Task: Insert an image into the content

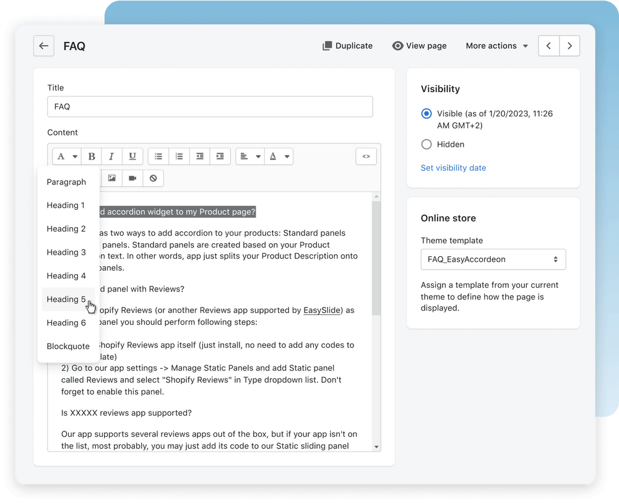Action: (x=112, y=179)
